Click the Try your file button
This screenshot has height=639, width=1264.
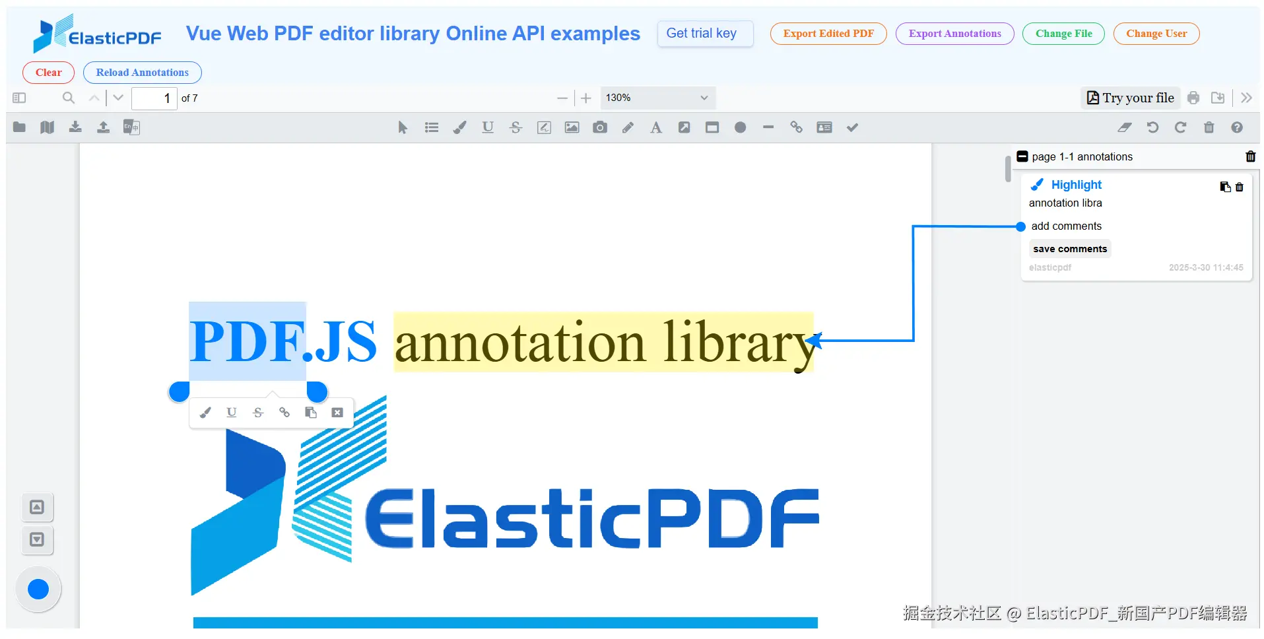click(1131, 98)
